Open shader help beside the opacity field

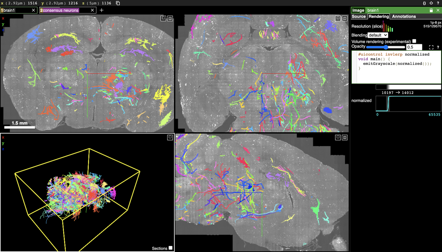click(438, 47)
